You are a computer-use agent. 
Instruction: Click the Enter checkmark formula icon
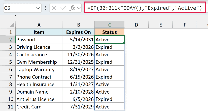[x=63, y=8]
